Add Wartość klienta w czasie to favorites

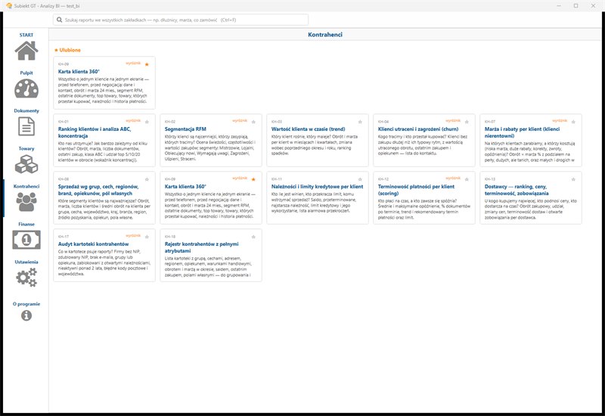point(360,122)
